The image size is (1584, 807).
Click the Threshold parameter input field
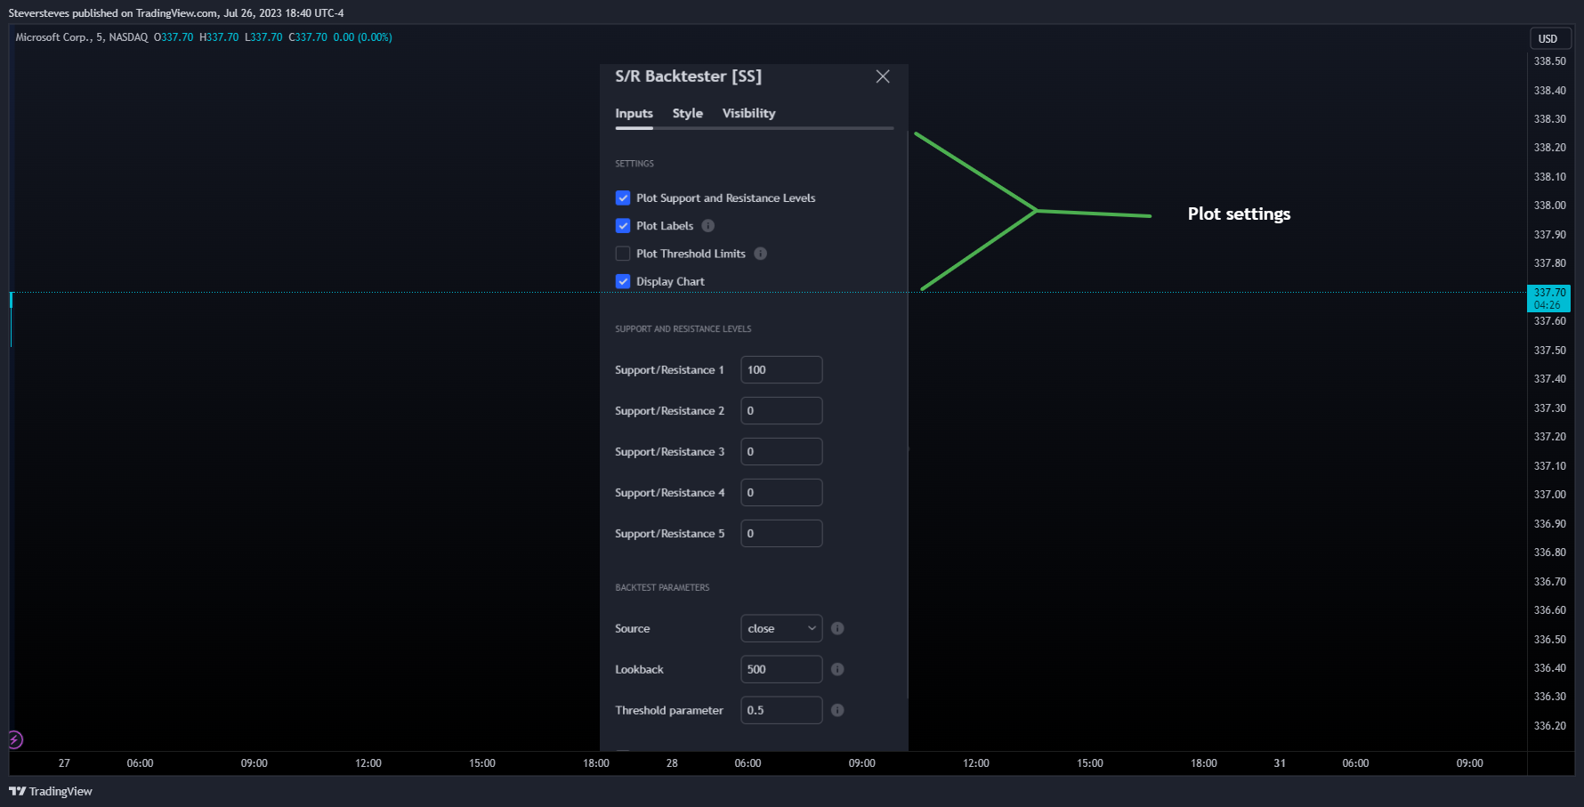781,710
